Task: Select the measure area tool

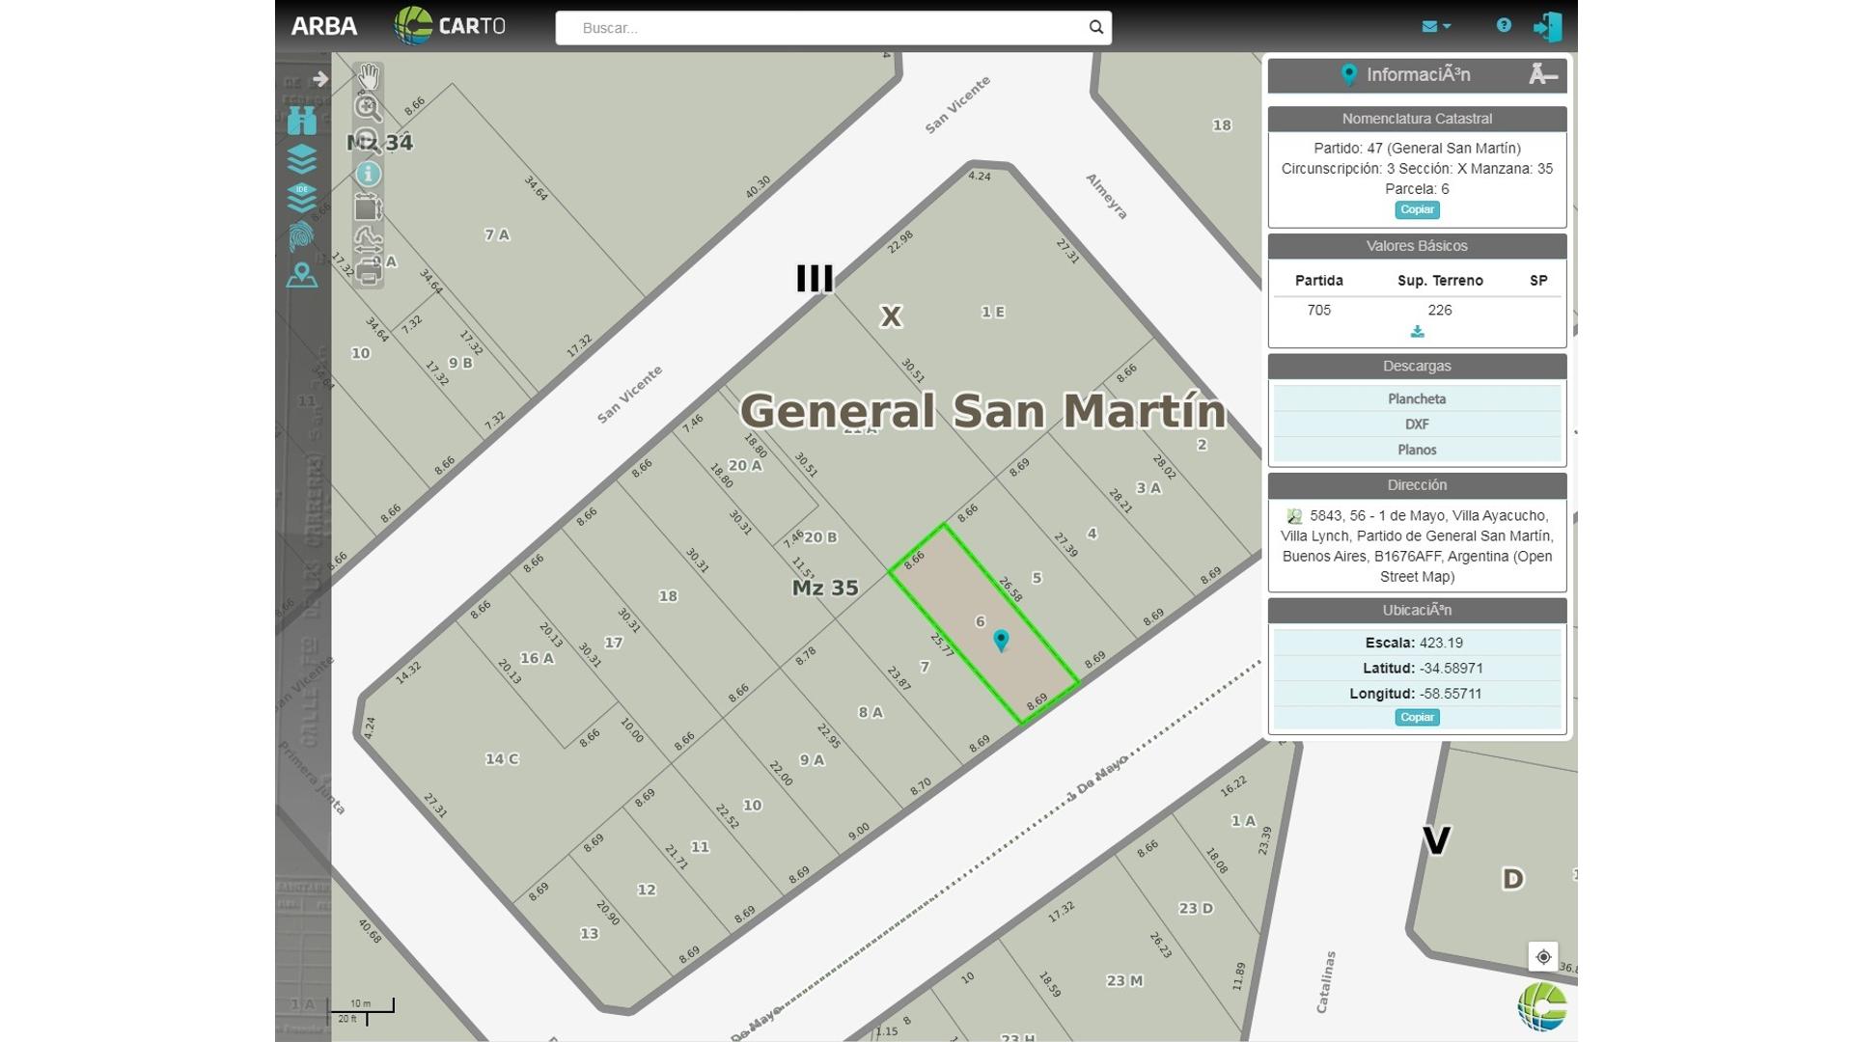Action: [368, 207]
